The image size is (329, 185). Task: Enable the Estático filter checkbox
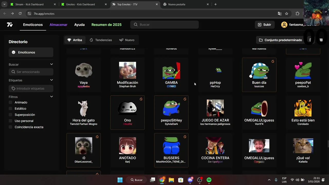(x=11, y=108)
